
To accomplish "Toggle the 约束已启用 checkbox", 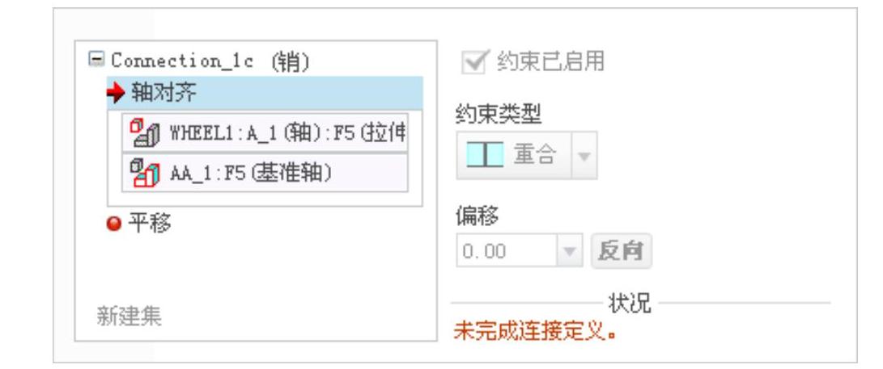I will 473,62.
